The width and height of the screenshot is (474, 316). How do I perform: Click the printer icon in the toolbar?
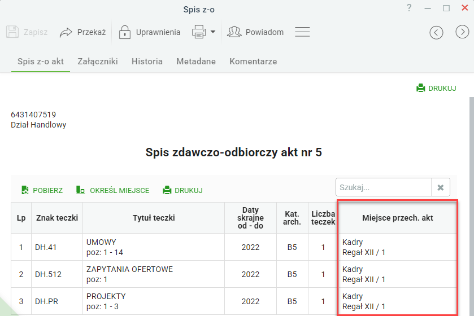click(199, 32)
